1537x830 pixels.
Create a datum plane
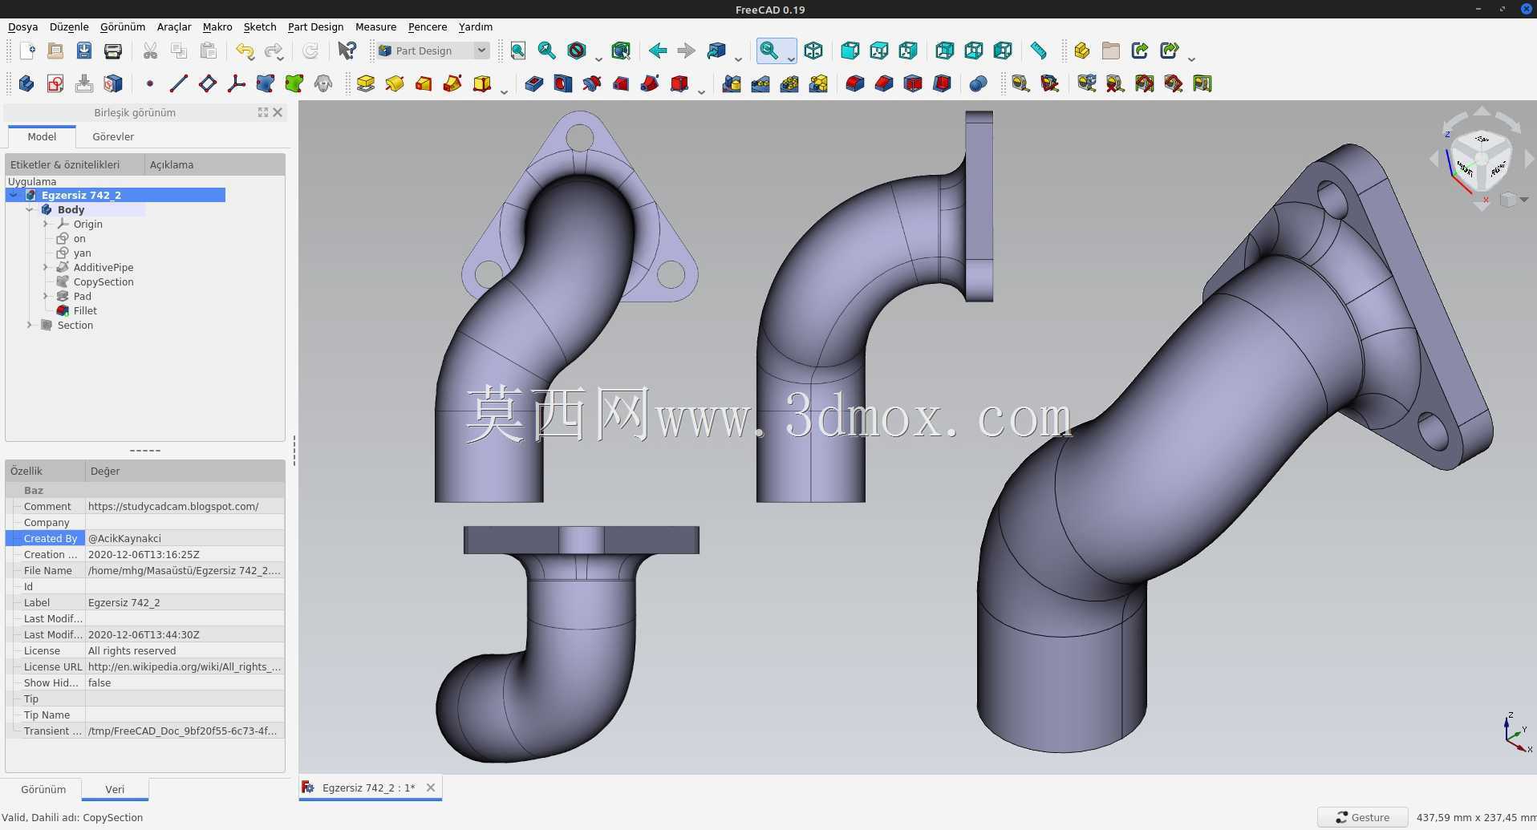(208, 83)
